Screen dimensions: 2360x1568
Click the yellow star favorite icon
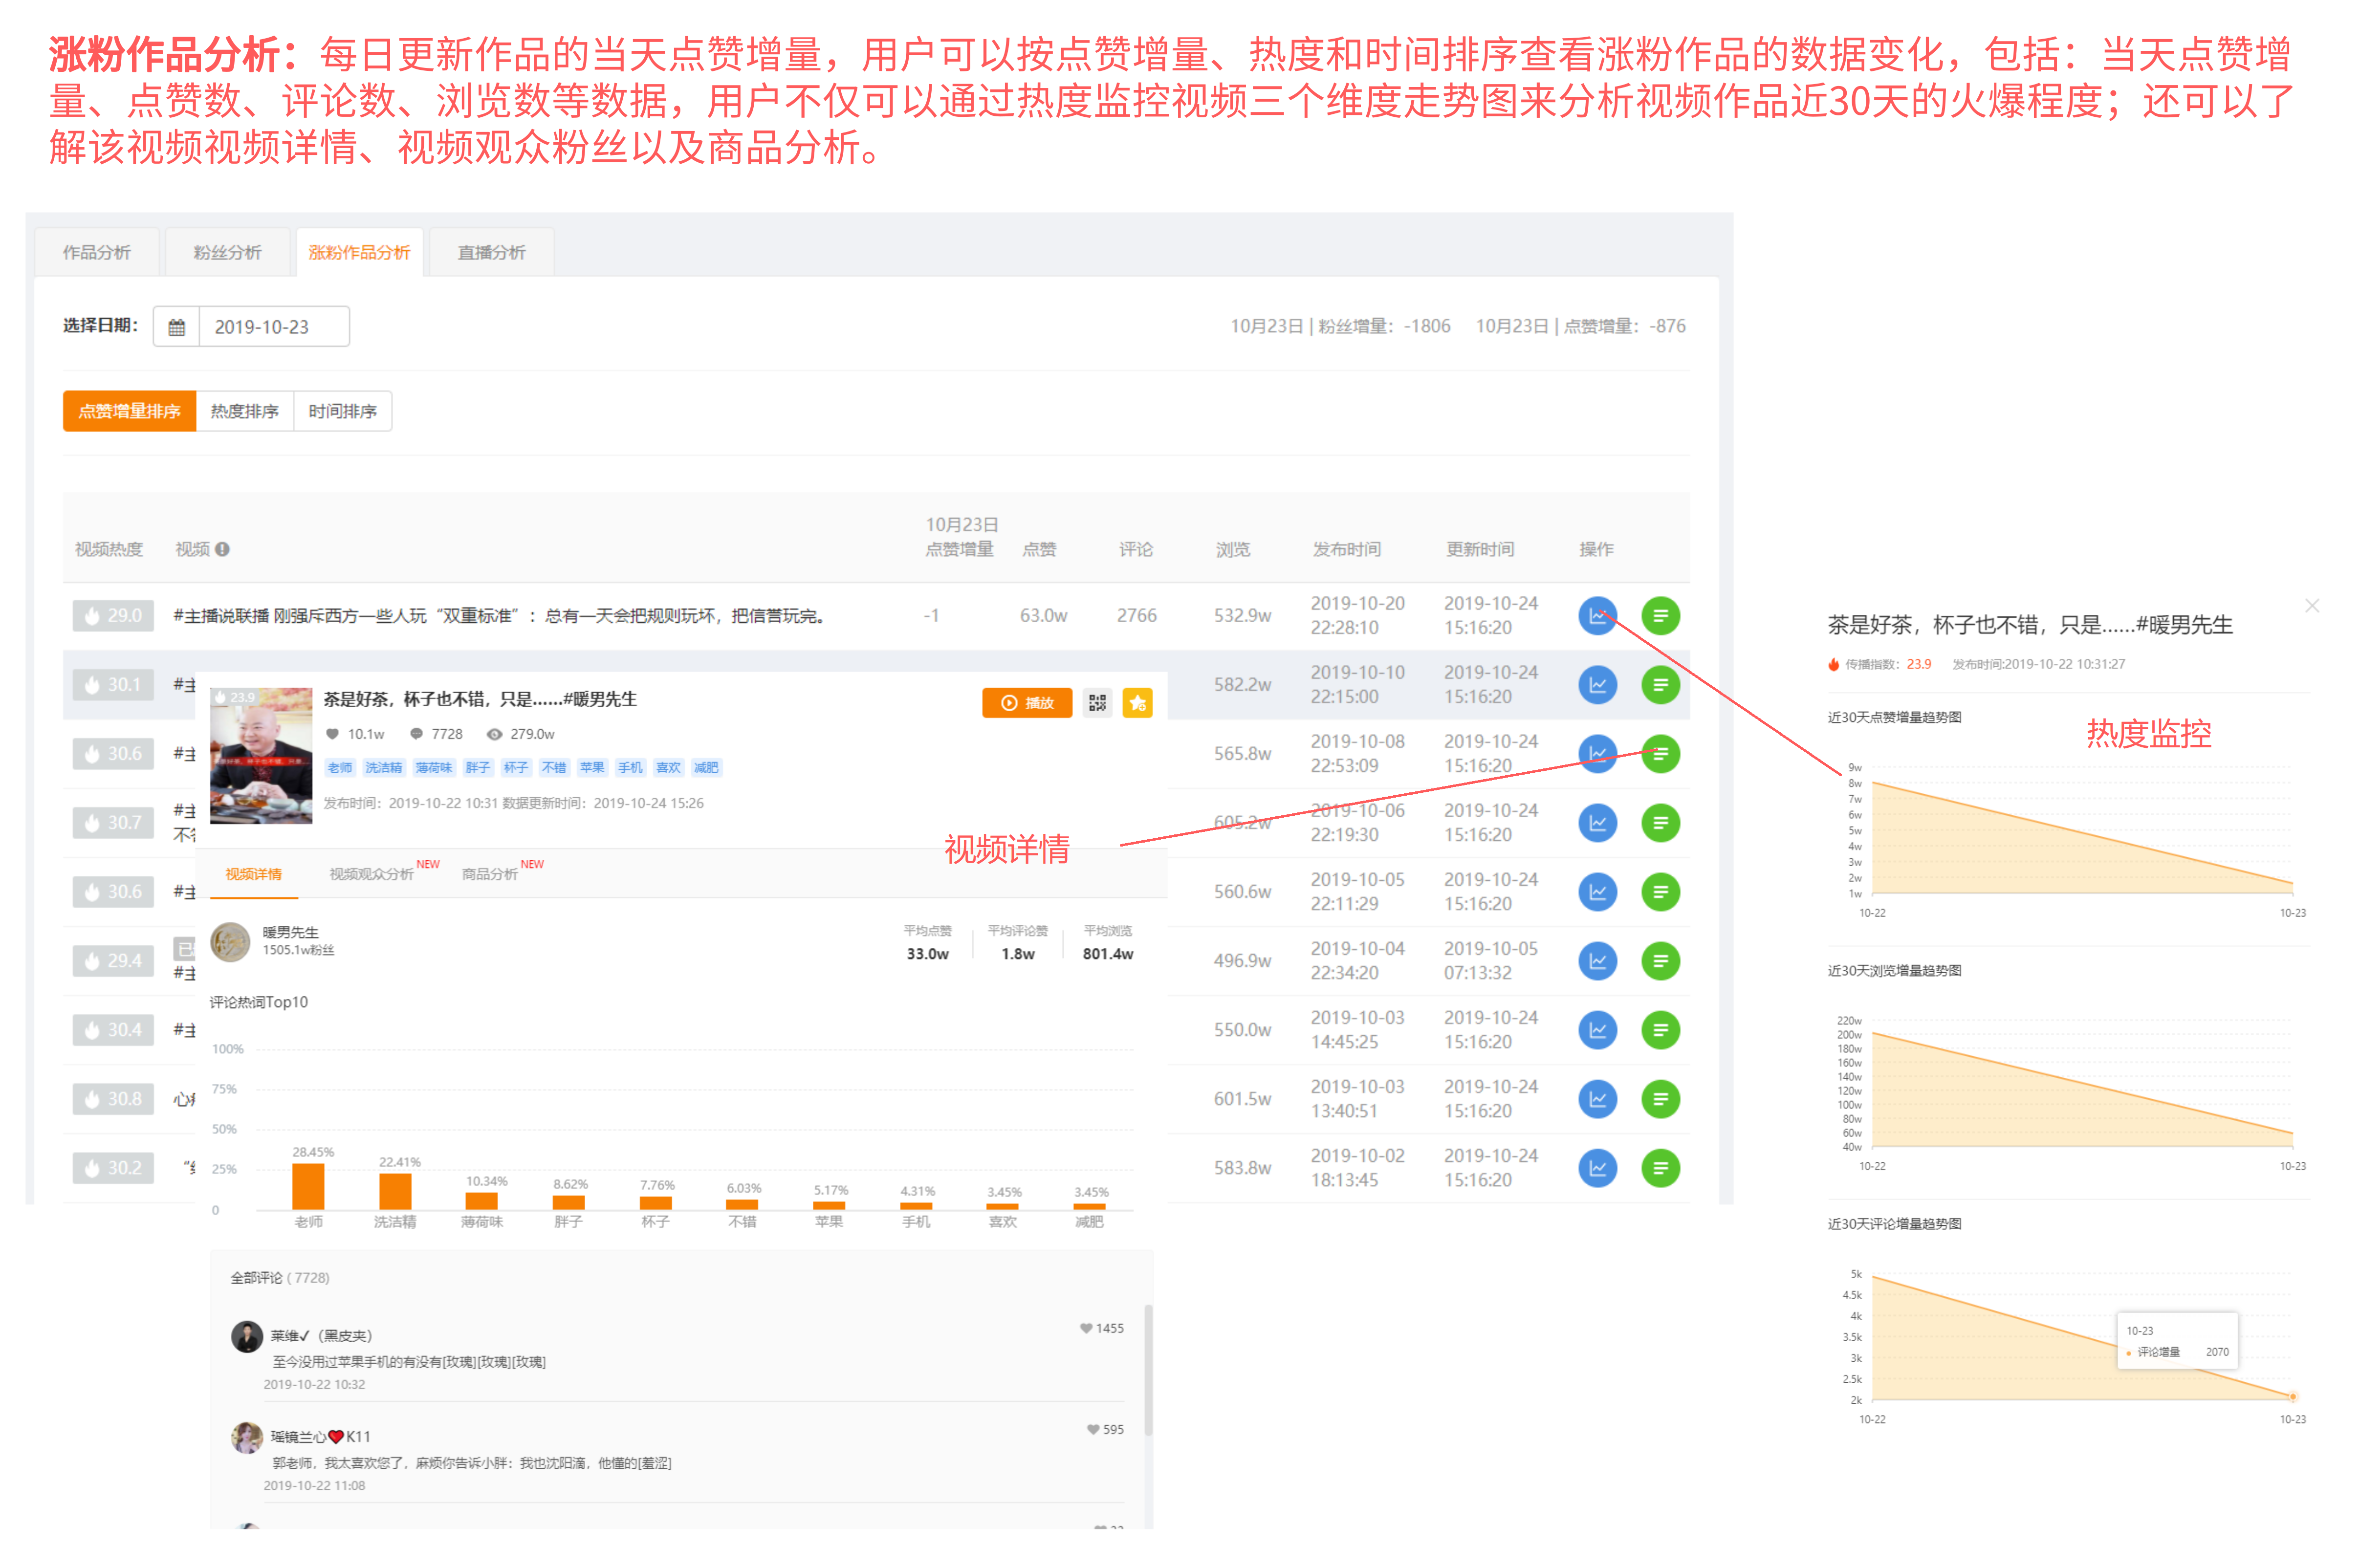pos(1137,702)
